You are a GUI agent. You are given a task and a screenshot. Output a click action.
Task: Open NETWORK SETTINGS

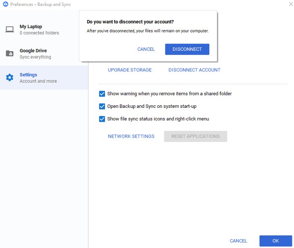pos(131,136)
